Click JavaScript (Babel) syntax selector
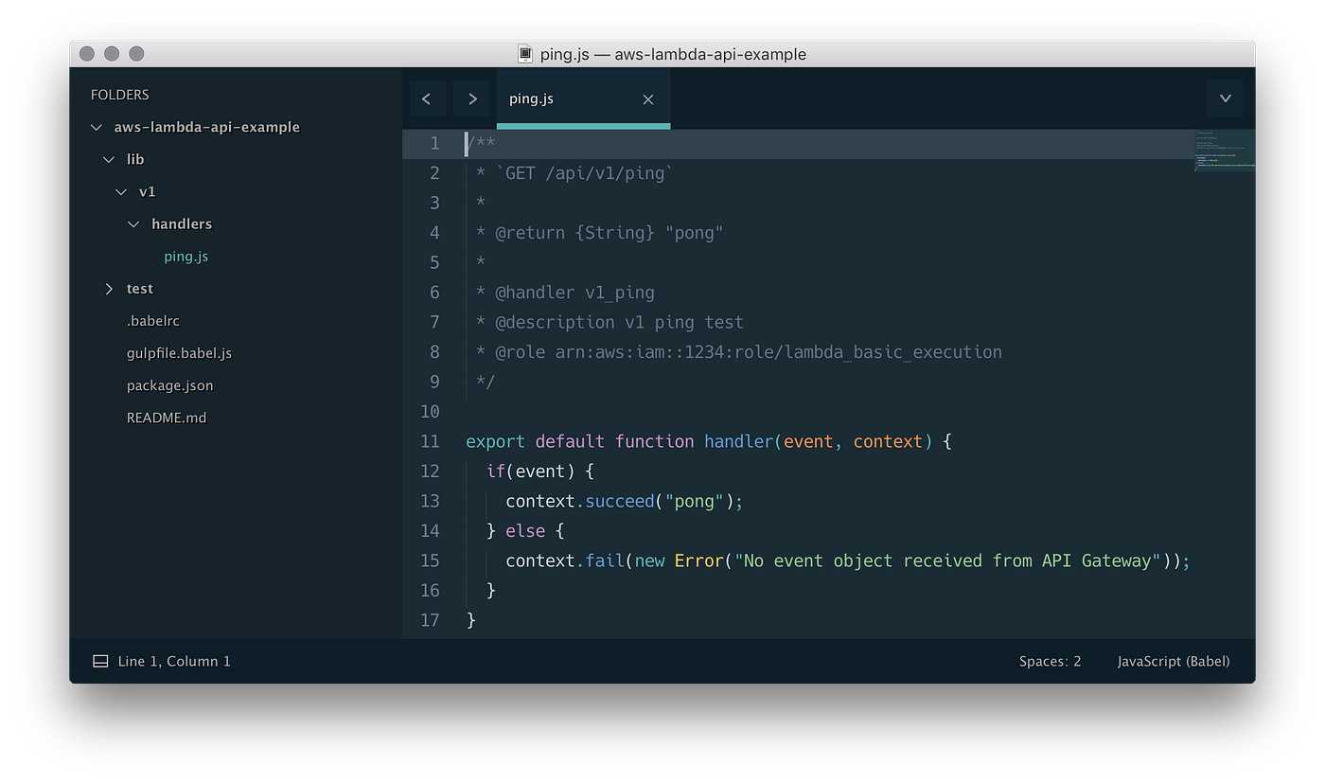This screenshot has height=783, width=1325. coord(1174,660)
